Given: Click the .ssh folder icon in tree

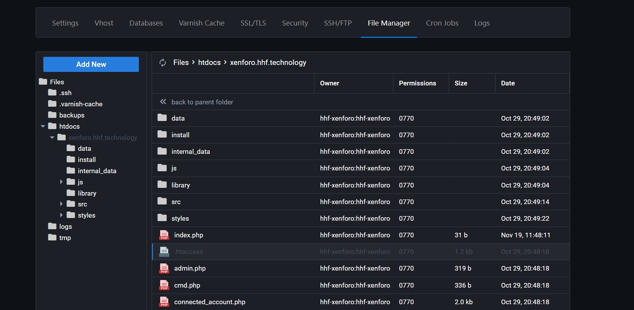Looking at the screenshot, I should 52,92.
